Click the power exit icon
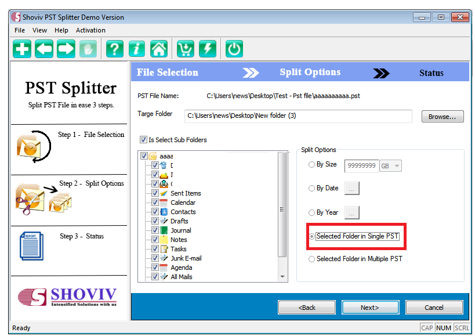475x336 pixels. pos(234,49)
